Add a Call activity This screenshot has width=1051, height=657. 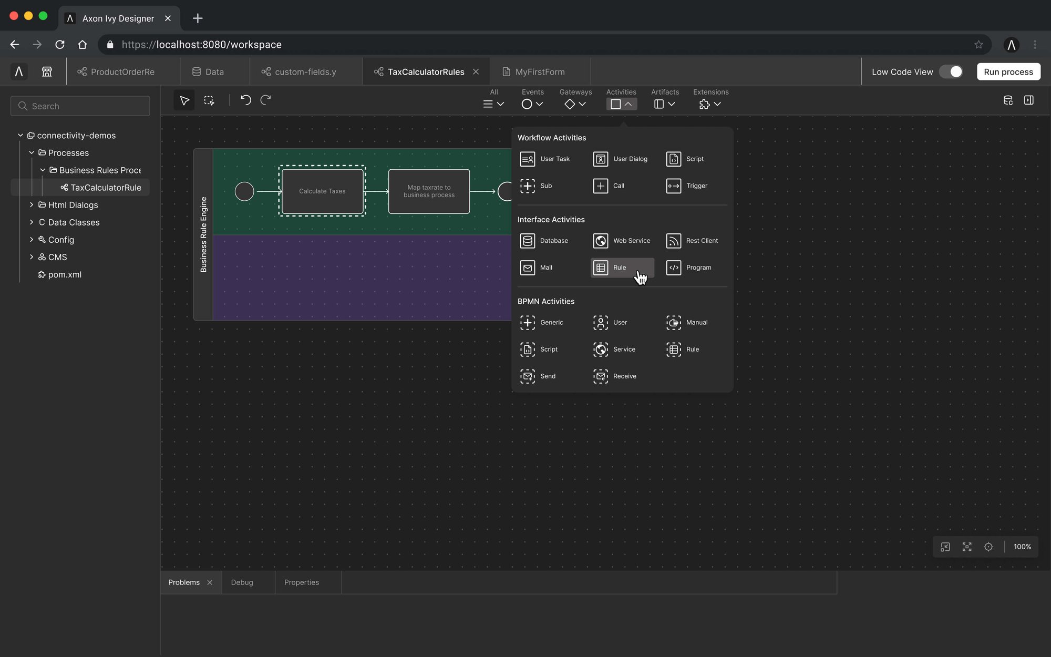click(x=609, y=186)
